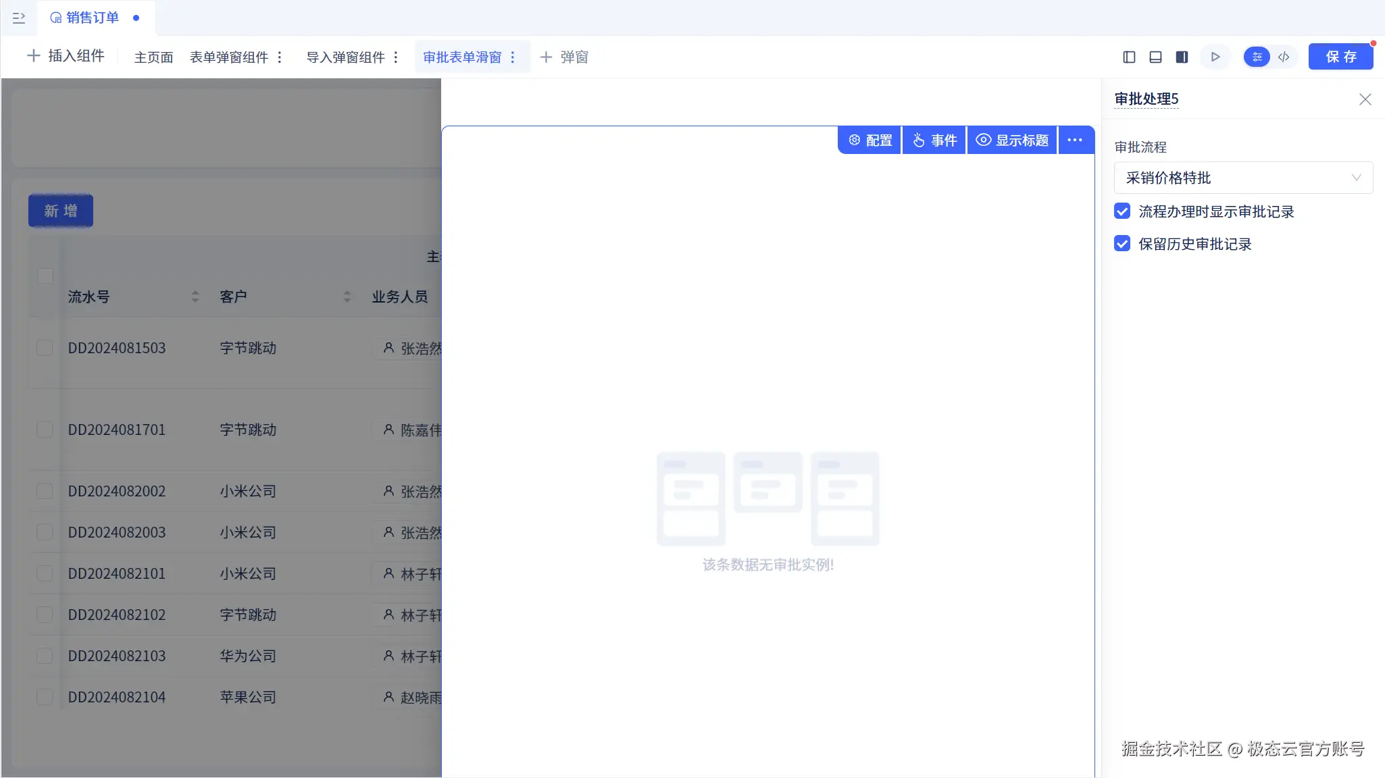1385x778 pixels.
Task: Open the 事件 settings button
Action: tap(935, 140)
